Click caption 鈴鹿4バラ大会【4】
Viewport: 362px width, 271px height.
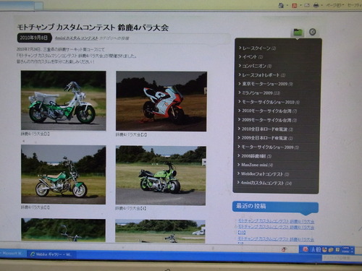tap(131, 208)
